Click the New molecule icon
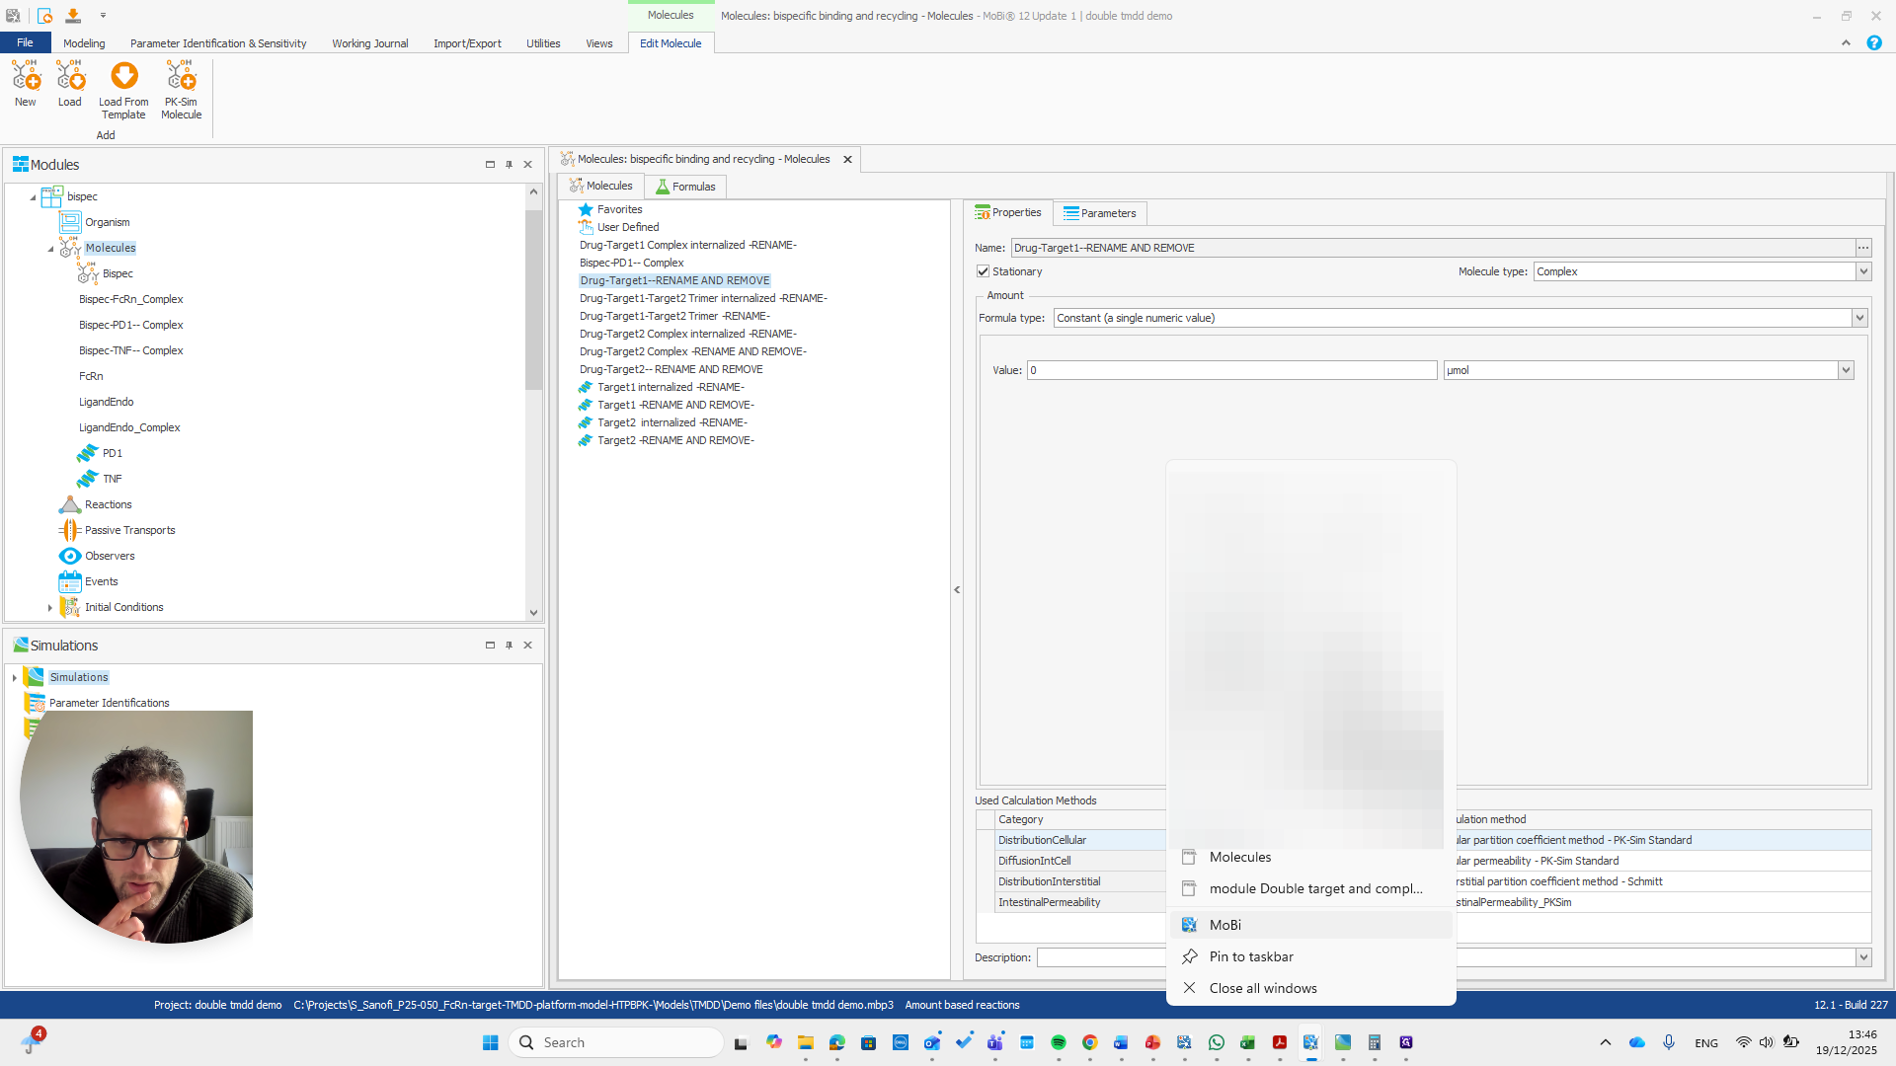Image resolution: width=1896 pixels, height=1066 pixels. pyautogui.click(x=26, y=77)
